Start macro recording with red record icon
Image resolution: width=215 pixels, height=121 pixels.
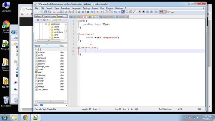140,12
